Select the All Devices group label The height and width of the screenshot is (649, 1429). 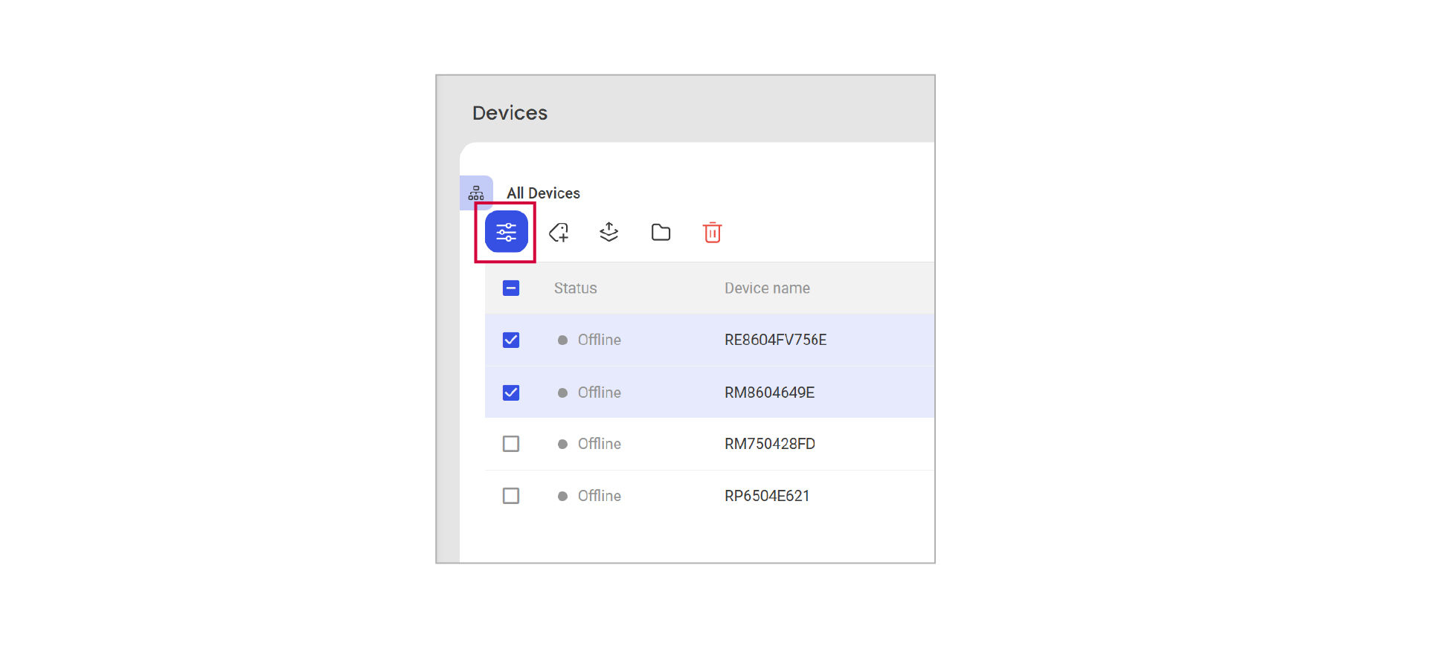(x=543, y=193)
